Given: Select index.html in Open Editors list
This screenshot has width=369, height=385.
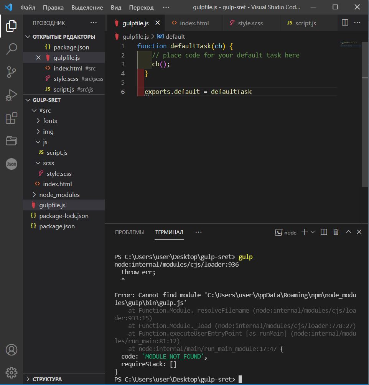Looking at the screenshot, I should tap(64, 68).
